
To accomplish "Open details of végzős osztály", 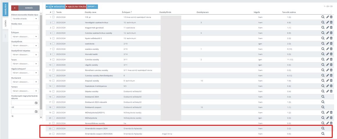I will point(322,65).
